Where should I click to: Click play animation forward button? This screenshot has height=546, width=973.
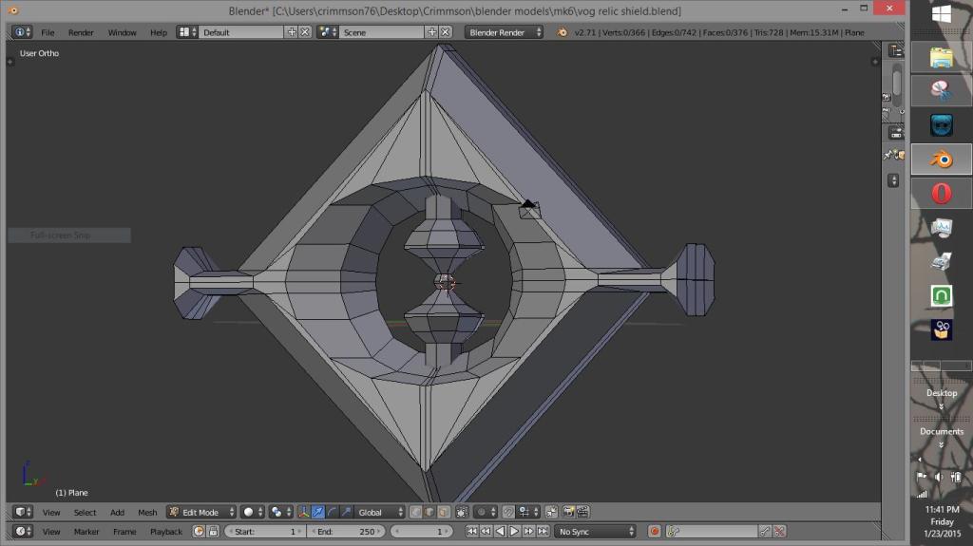click(514, 532)
